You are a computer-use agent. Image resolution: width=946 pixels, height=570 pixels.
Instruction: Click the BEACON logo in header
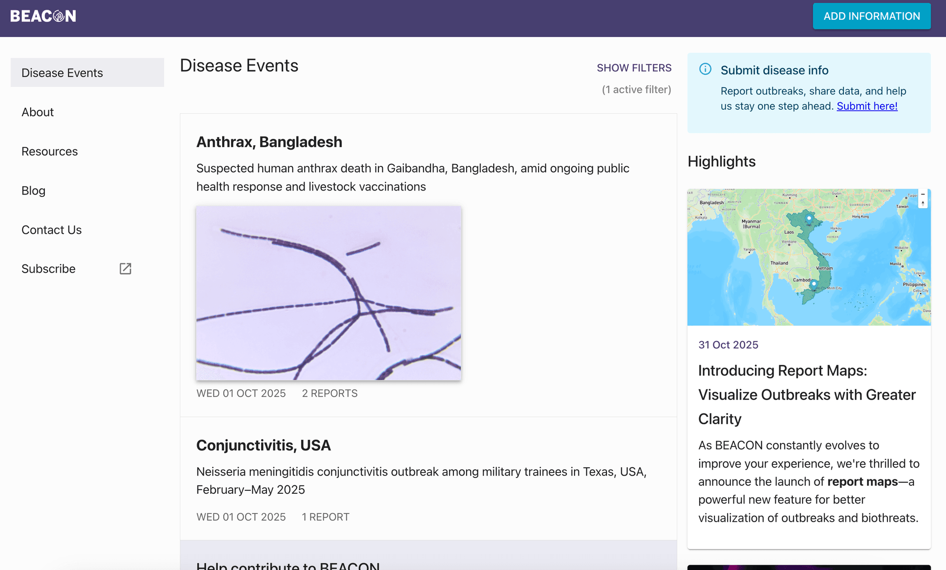43,16
